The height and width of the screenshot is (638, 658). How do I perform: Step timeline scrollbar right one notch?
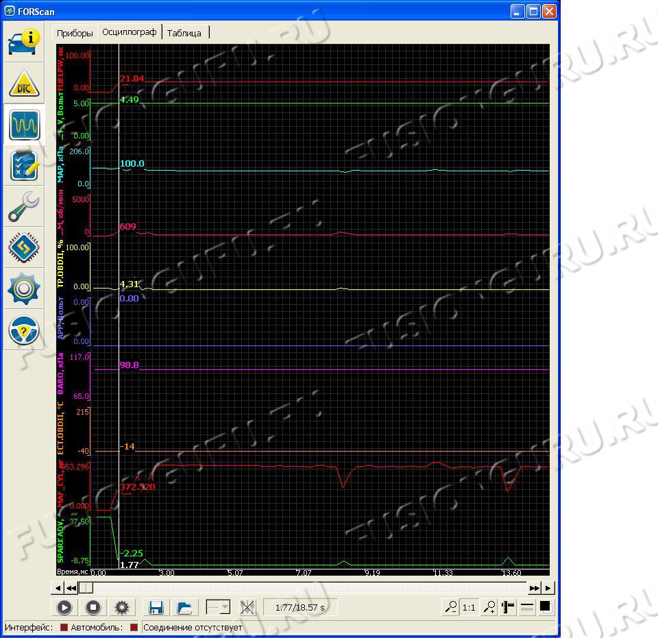(x=548, y=588)
